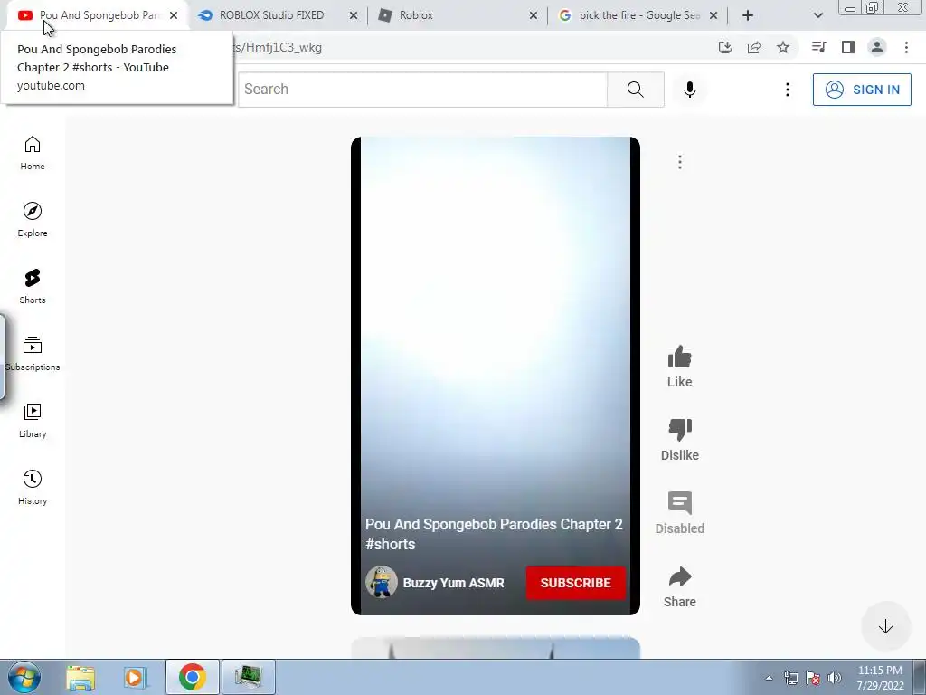Open Chrome media controls icon
Image resolution: width=926 pixels, height=695 pixels.
tap(819, 47)
